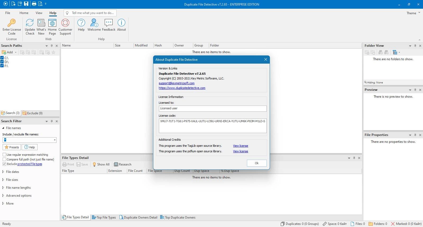Image resolution: width=423 pixels, height=227 pixels.
Task: Pin the File Properties panel
Action: click(x=415, y=135)
